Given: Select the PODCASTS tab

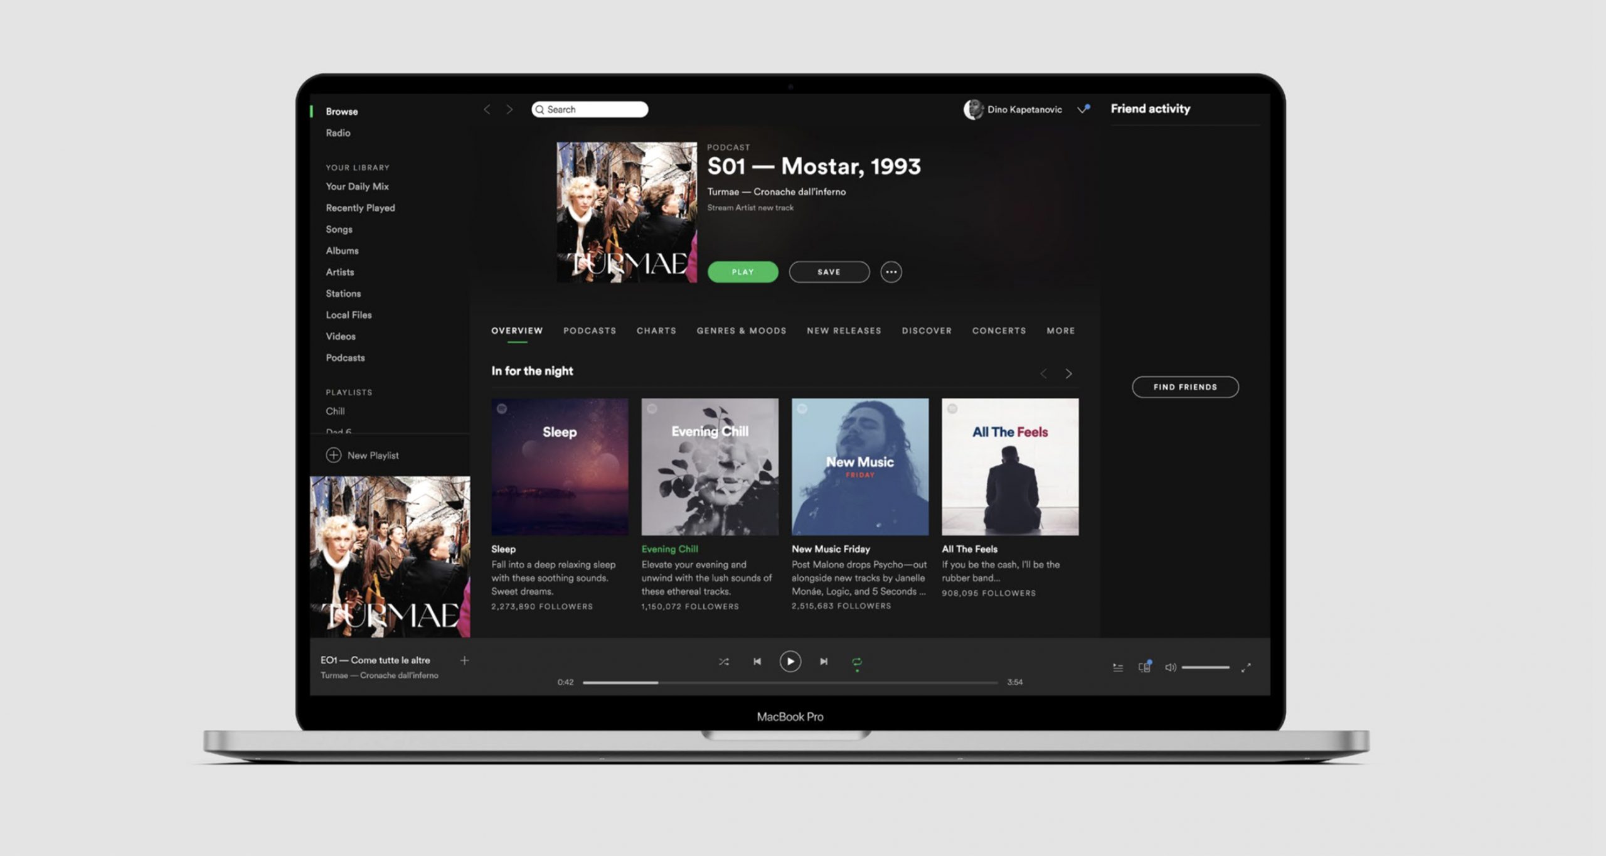Looking at the screenshot, I should [x=590, y=330].
